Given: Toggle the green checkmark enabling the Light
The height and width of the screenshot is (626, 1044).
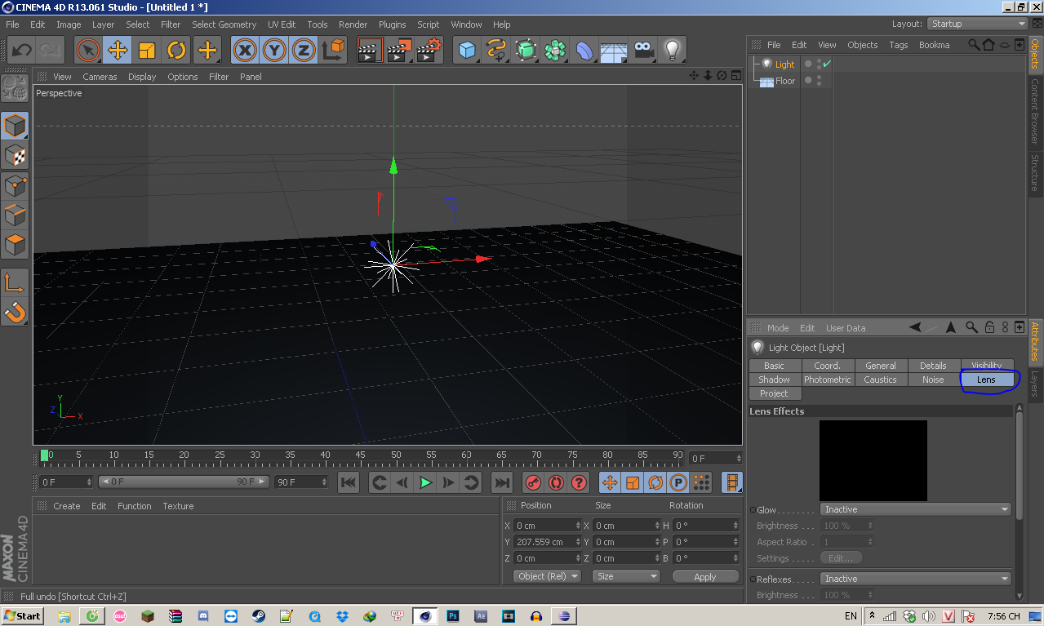Looking at the screenshot, I should (x=827, y=64).
